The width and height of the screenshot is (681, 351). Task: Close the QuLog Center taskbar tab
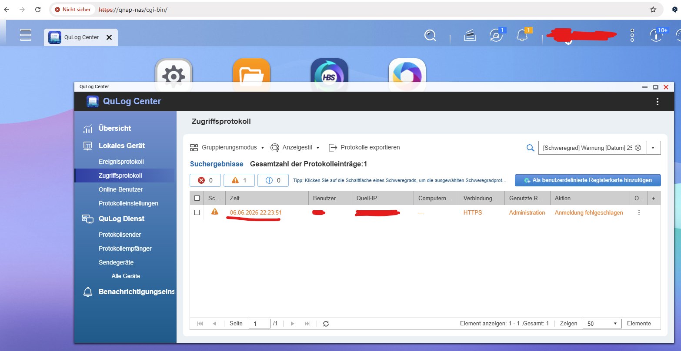pyautogui.click(x=109, y=37)
